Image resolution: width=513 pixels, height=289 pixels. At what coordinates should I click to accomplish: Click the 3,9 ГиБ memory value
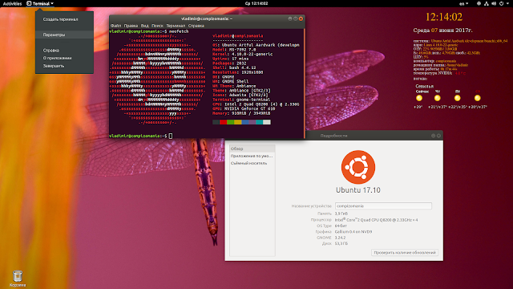[341, 214]
